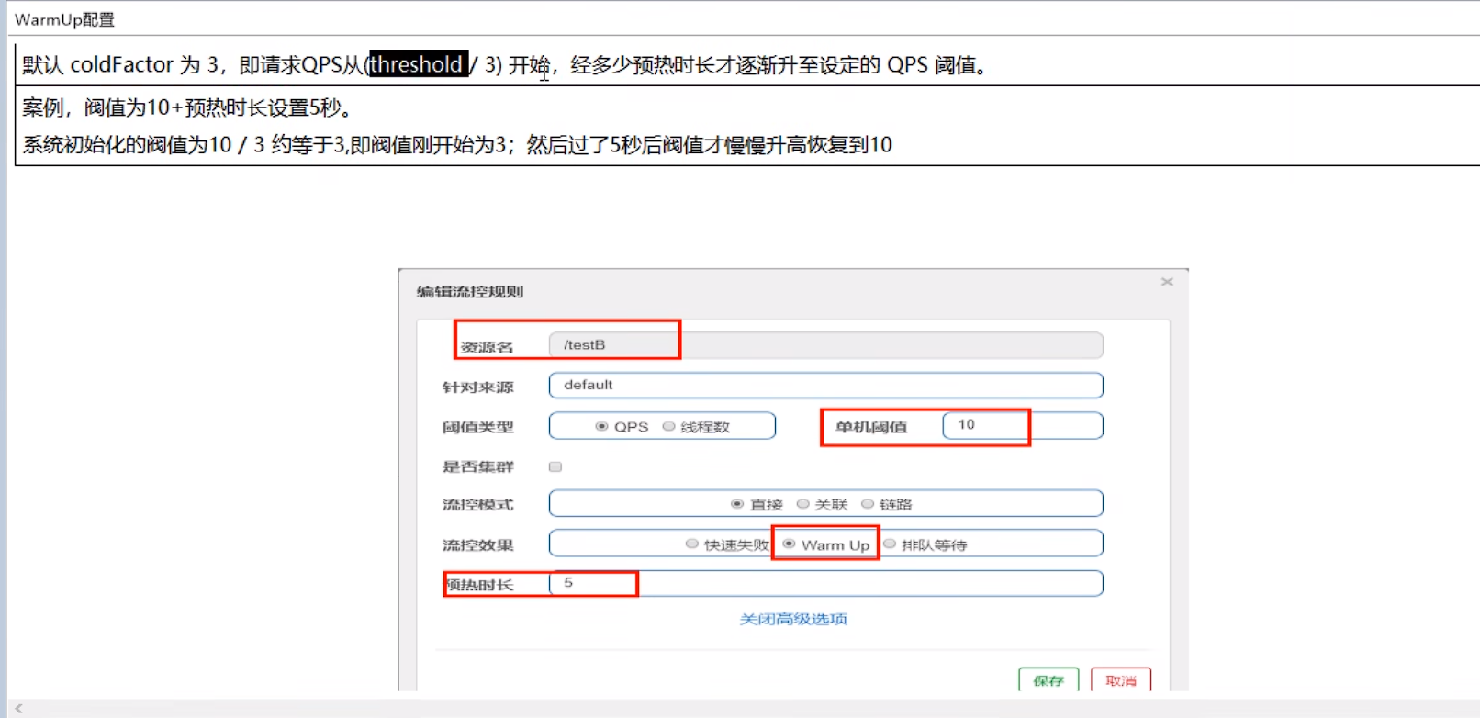Choose 关联 flow control mode
This screenshot has height=718, width=1480.
click(x=802, y=504)
